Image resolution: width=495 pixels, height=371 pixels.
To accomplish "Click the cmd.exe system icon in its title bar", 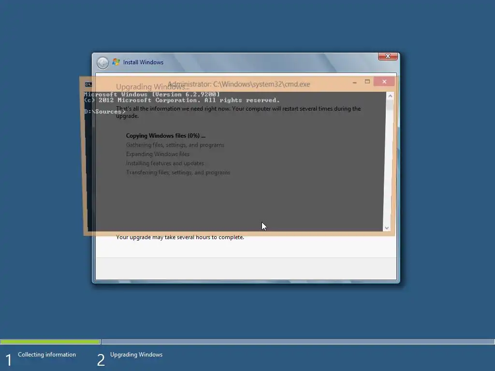I will (88, 84).
